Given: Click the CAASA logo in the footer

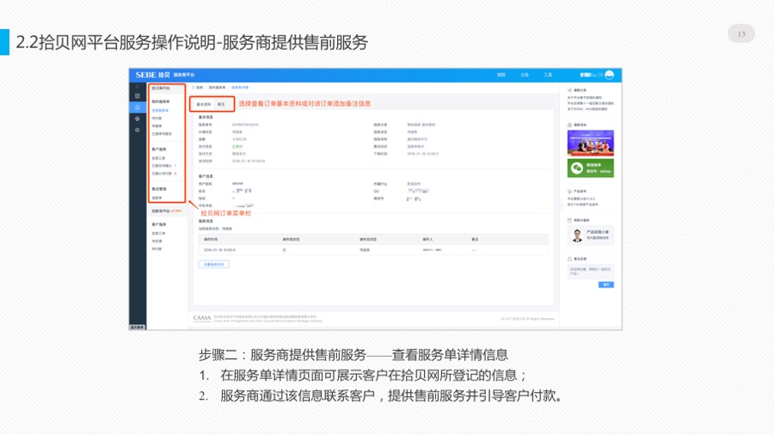Looking at the screenshot, I should point(202,318).
